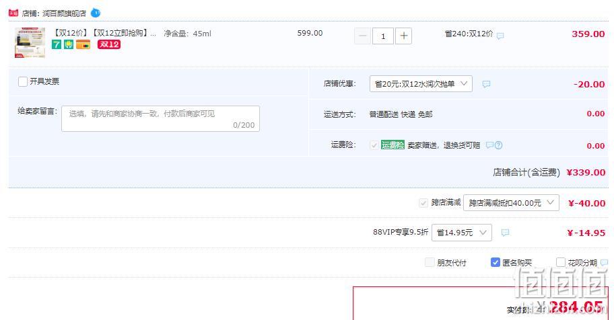Screen dimensions: 614x320
Task: Click the red 双12 promotion tag
Action: tap(109, 44)
